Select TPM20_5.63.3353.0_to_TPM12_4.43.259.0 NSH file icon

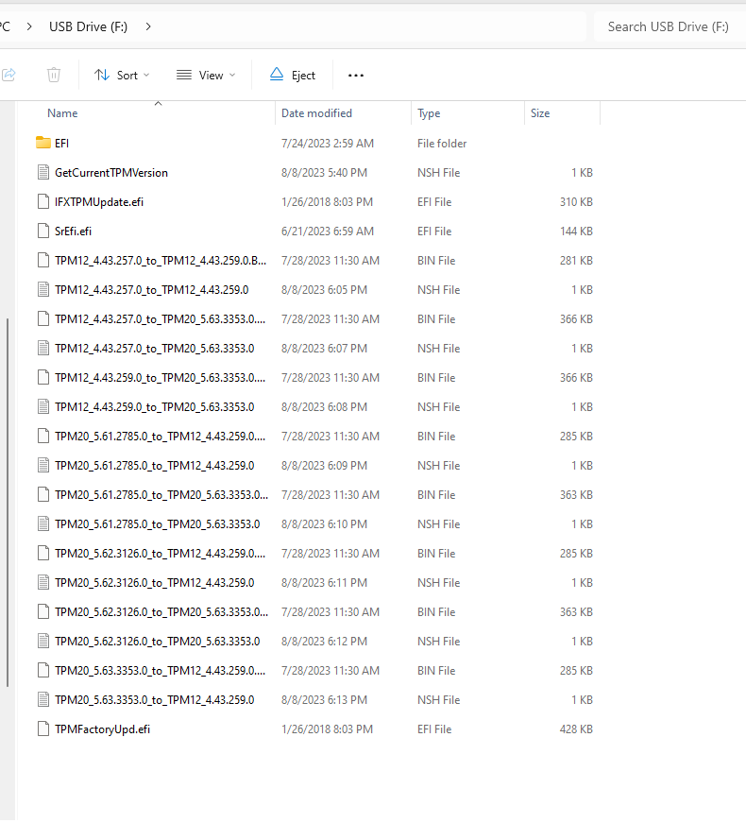43,699
